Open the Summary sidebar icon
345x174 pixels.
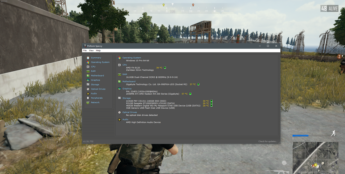coord(88,58)
